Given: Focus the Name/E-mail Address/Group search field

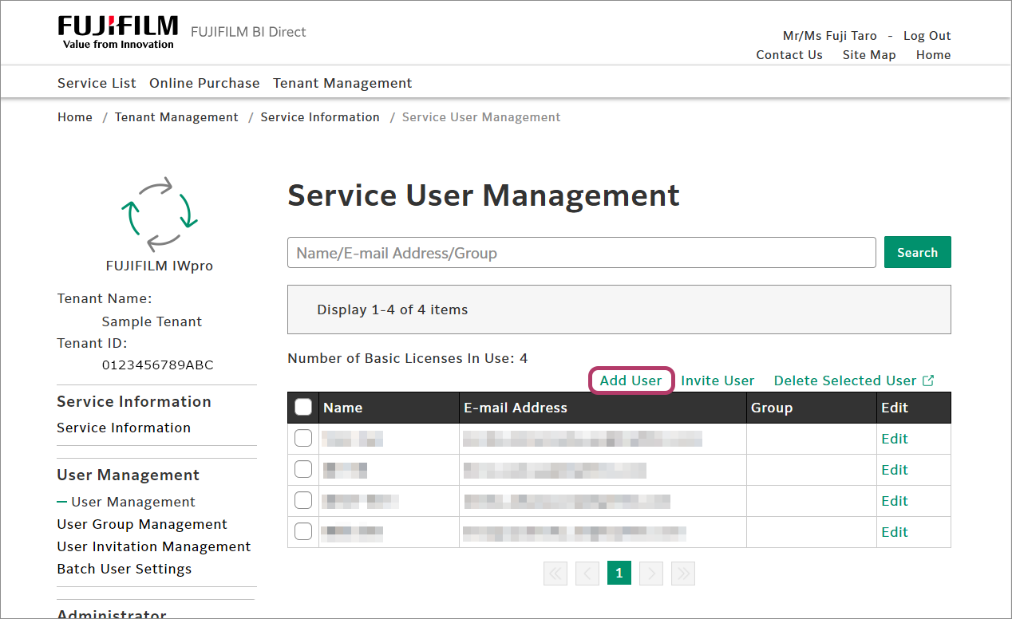Looking at the screenshot, I should coord(581,253).
